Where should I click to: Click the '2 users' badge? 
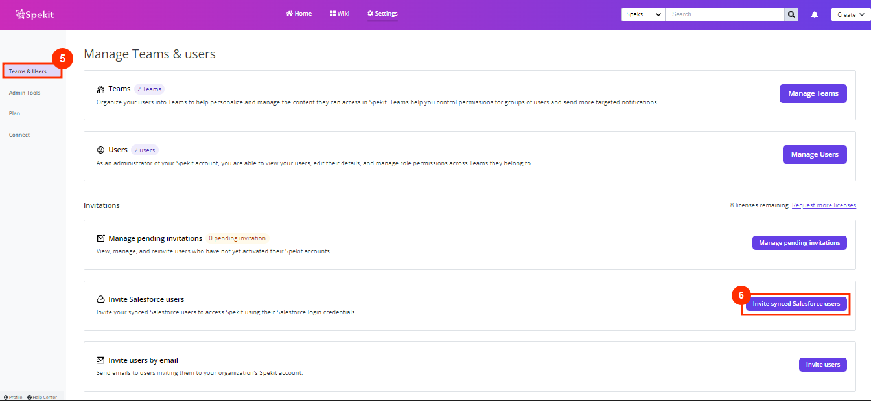click(x=145, y=150)
